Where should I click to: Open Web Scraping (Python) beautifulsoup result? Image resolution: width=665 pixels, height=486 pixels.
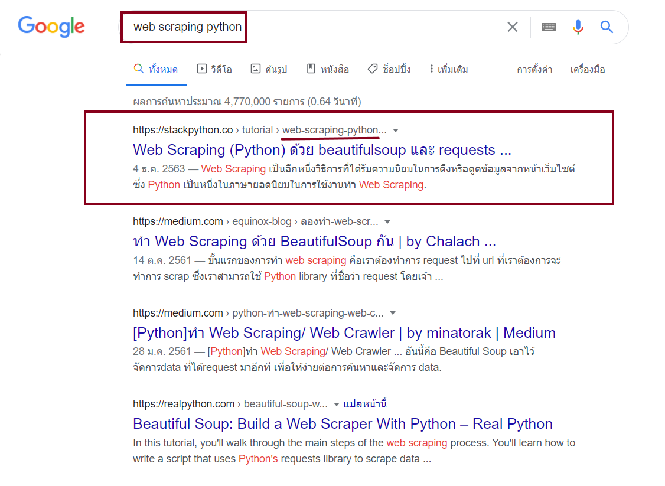point(322,150)
